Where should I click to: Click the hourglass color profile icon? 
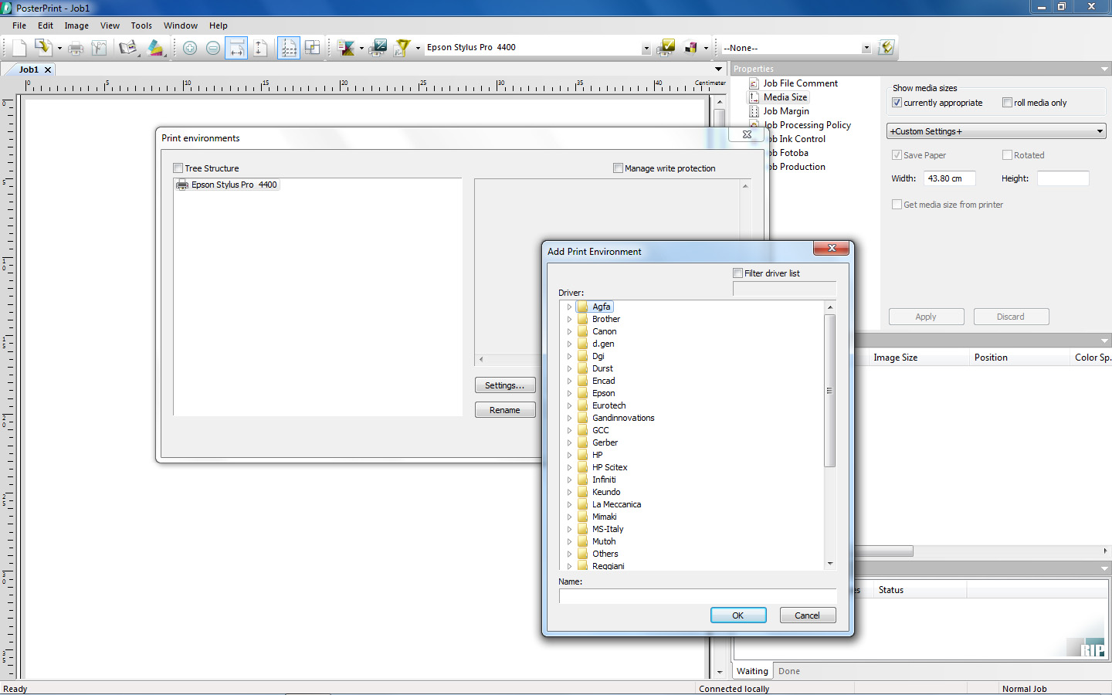tap(347, 48)
